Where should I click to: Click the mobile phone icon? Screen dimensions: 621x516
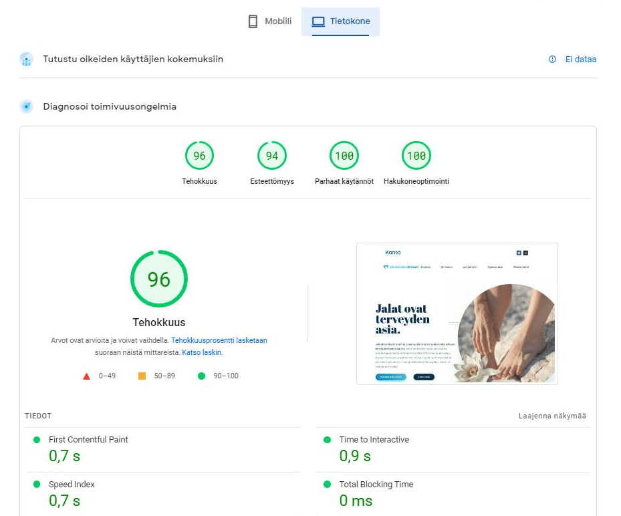[253, 21]
